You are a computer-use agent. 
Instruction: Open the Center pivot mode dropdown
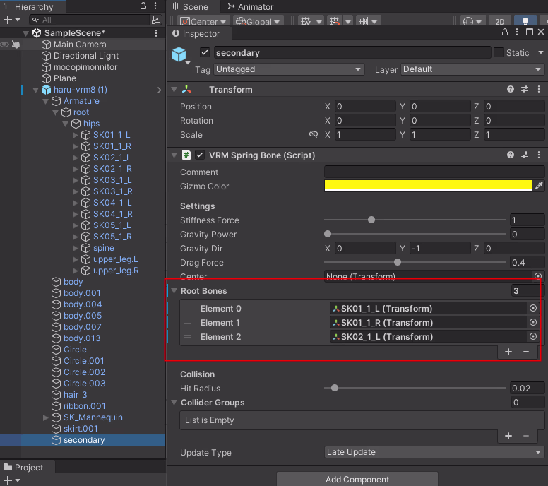click(204, 21)
